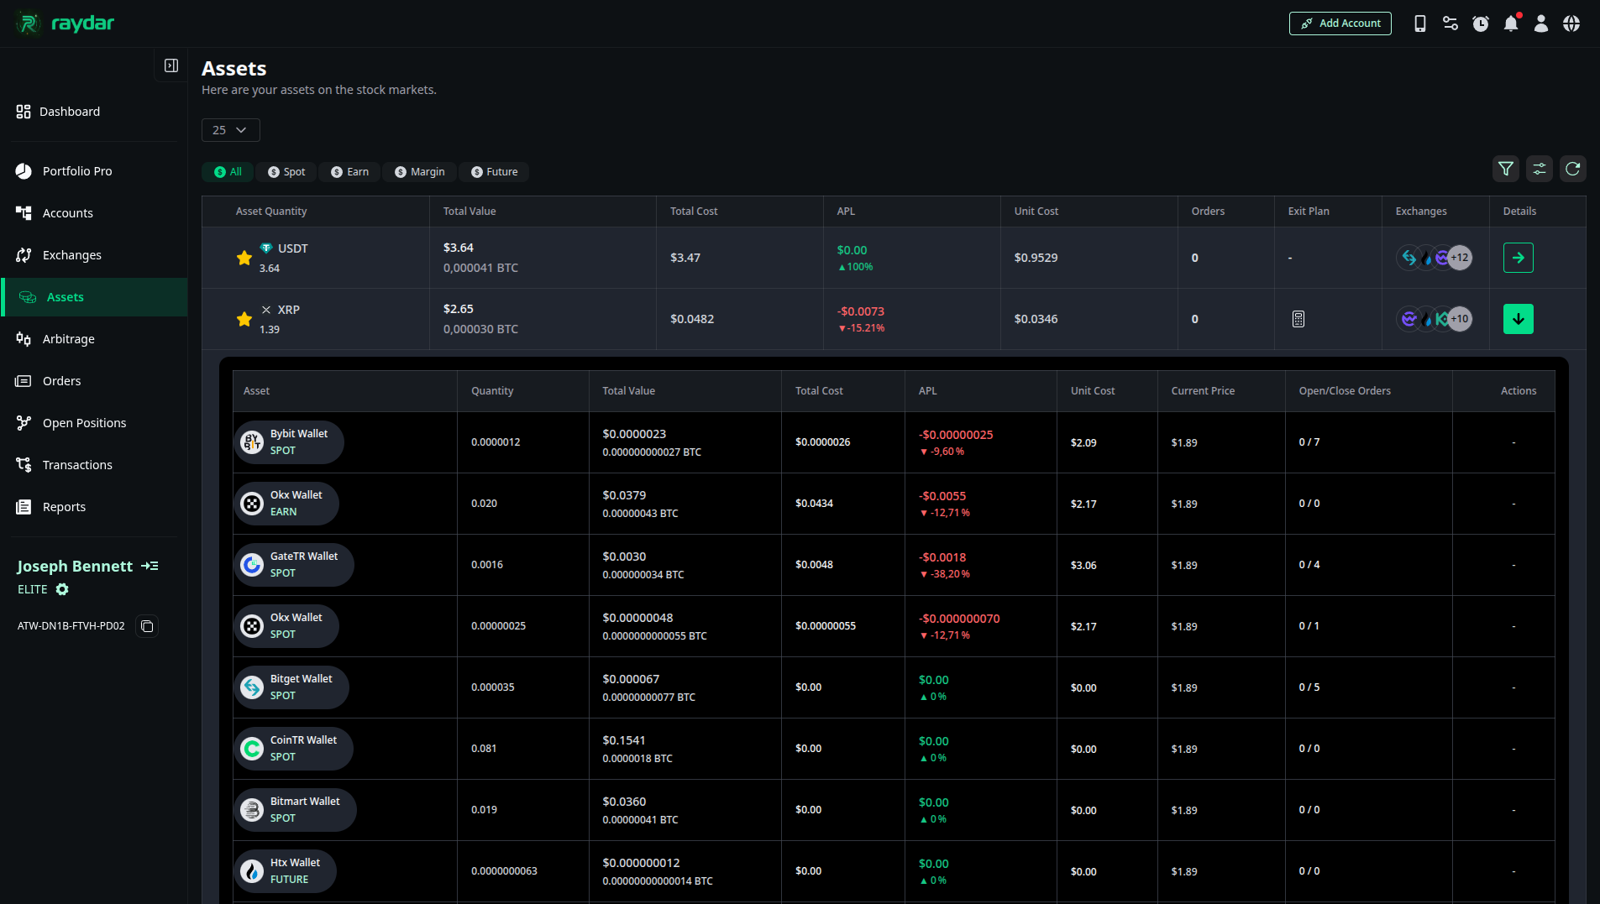Open the 25 rows-per-page dropdown
Viewport: 1600px width, 904px height.
pyautogui.click(x=230, y=130)
